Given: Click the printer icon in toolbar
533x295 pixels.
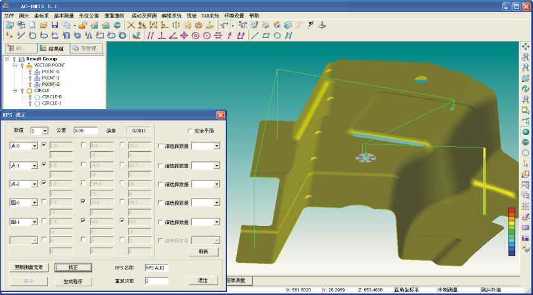Looking at the screenshot, I should (x=265, y=25).
